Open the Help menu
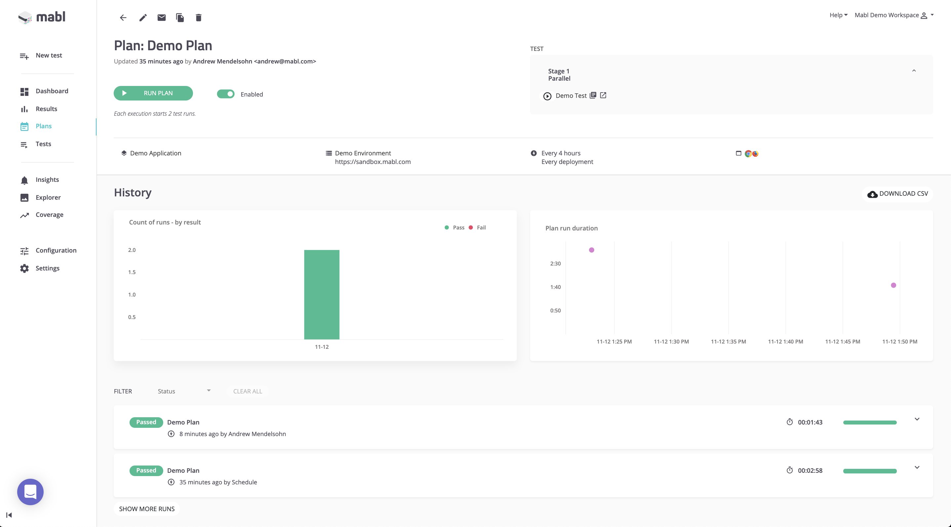 point(838,15)
